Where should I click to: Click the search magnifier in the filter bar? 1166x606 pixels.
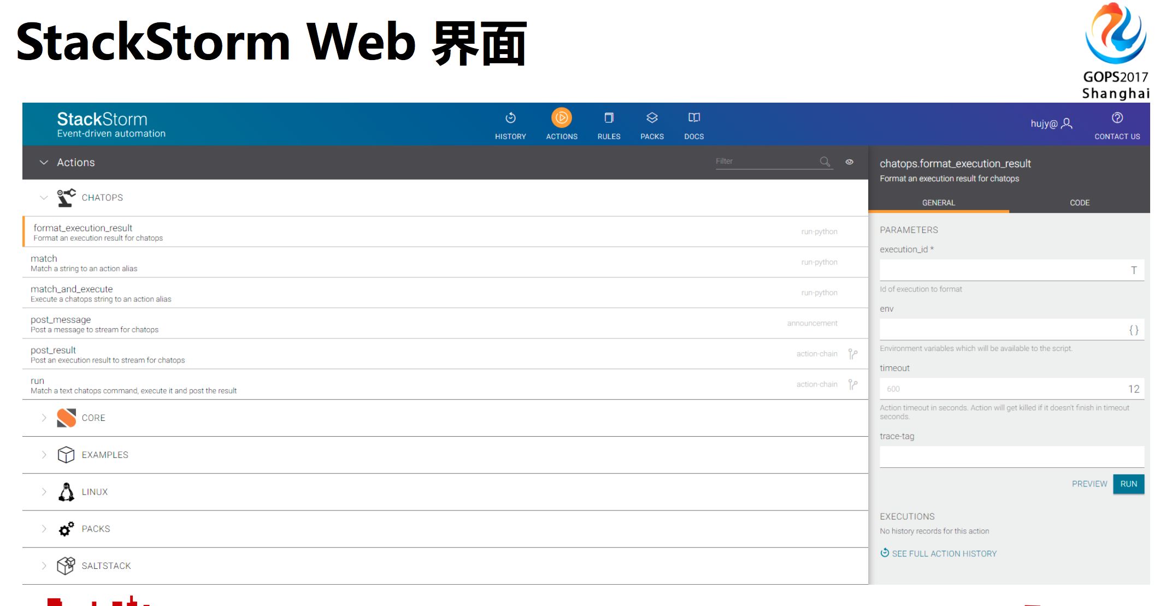click(823, 161)
